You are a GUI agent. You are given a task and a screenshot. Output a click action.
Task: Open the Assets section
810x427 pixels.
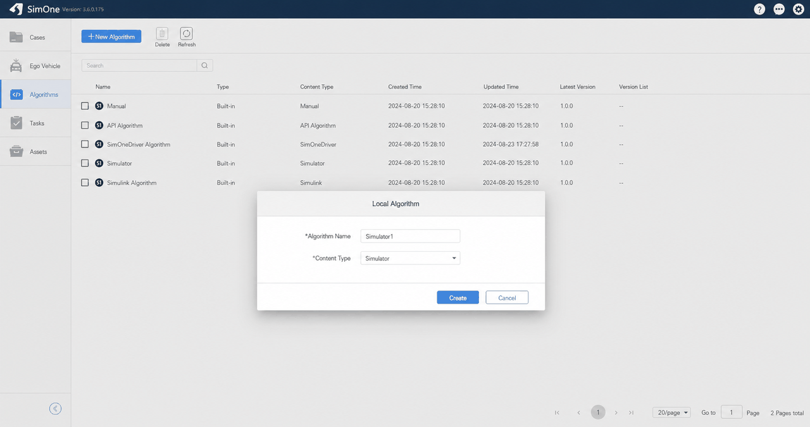pos(35,152)
